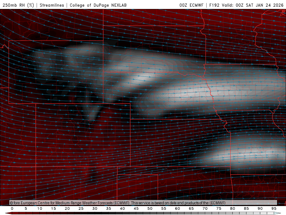Click the "50" colorbar scale label

click(150, 209)
